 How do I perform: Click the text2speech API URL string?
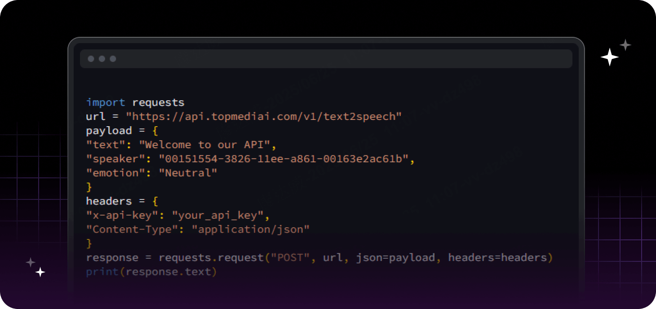[x=263, y=117]
